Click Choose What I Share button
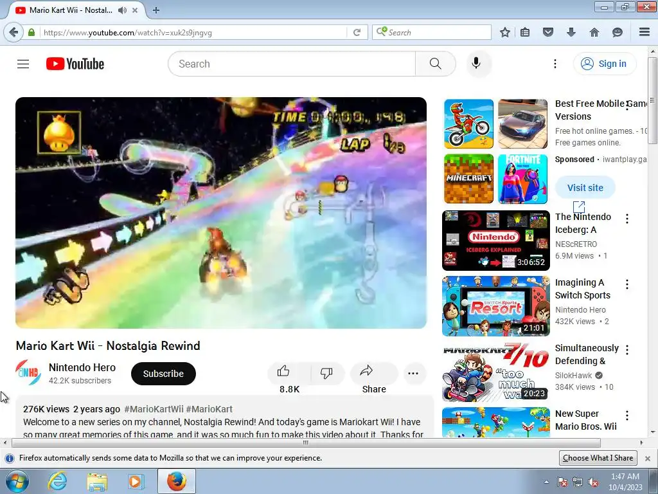The image size is (658, 494). point(598,458)
